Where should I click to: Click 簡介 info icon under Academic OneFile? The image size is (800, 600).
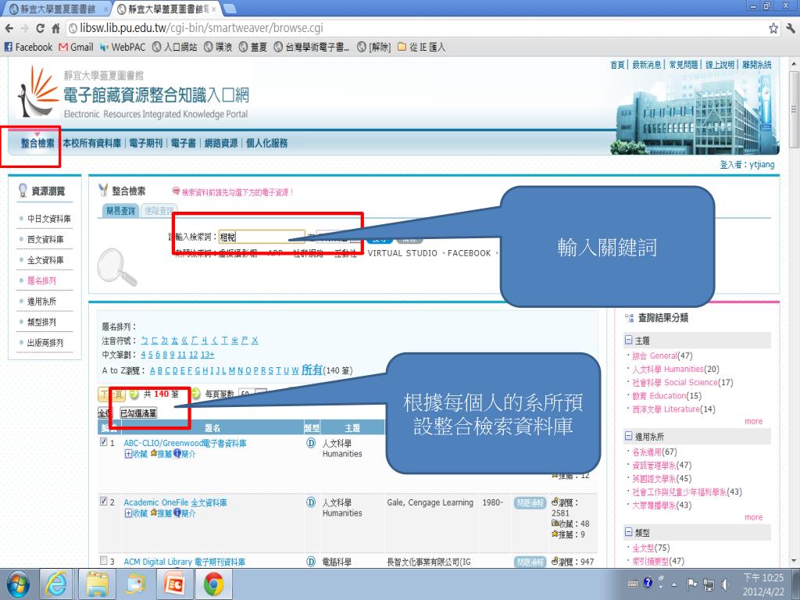177,512
